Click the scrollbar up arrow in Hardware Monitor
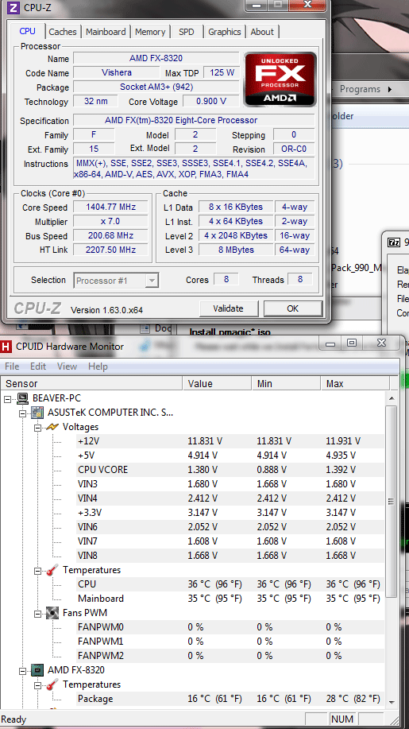409x729 pixels. 392,398
